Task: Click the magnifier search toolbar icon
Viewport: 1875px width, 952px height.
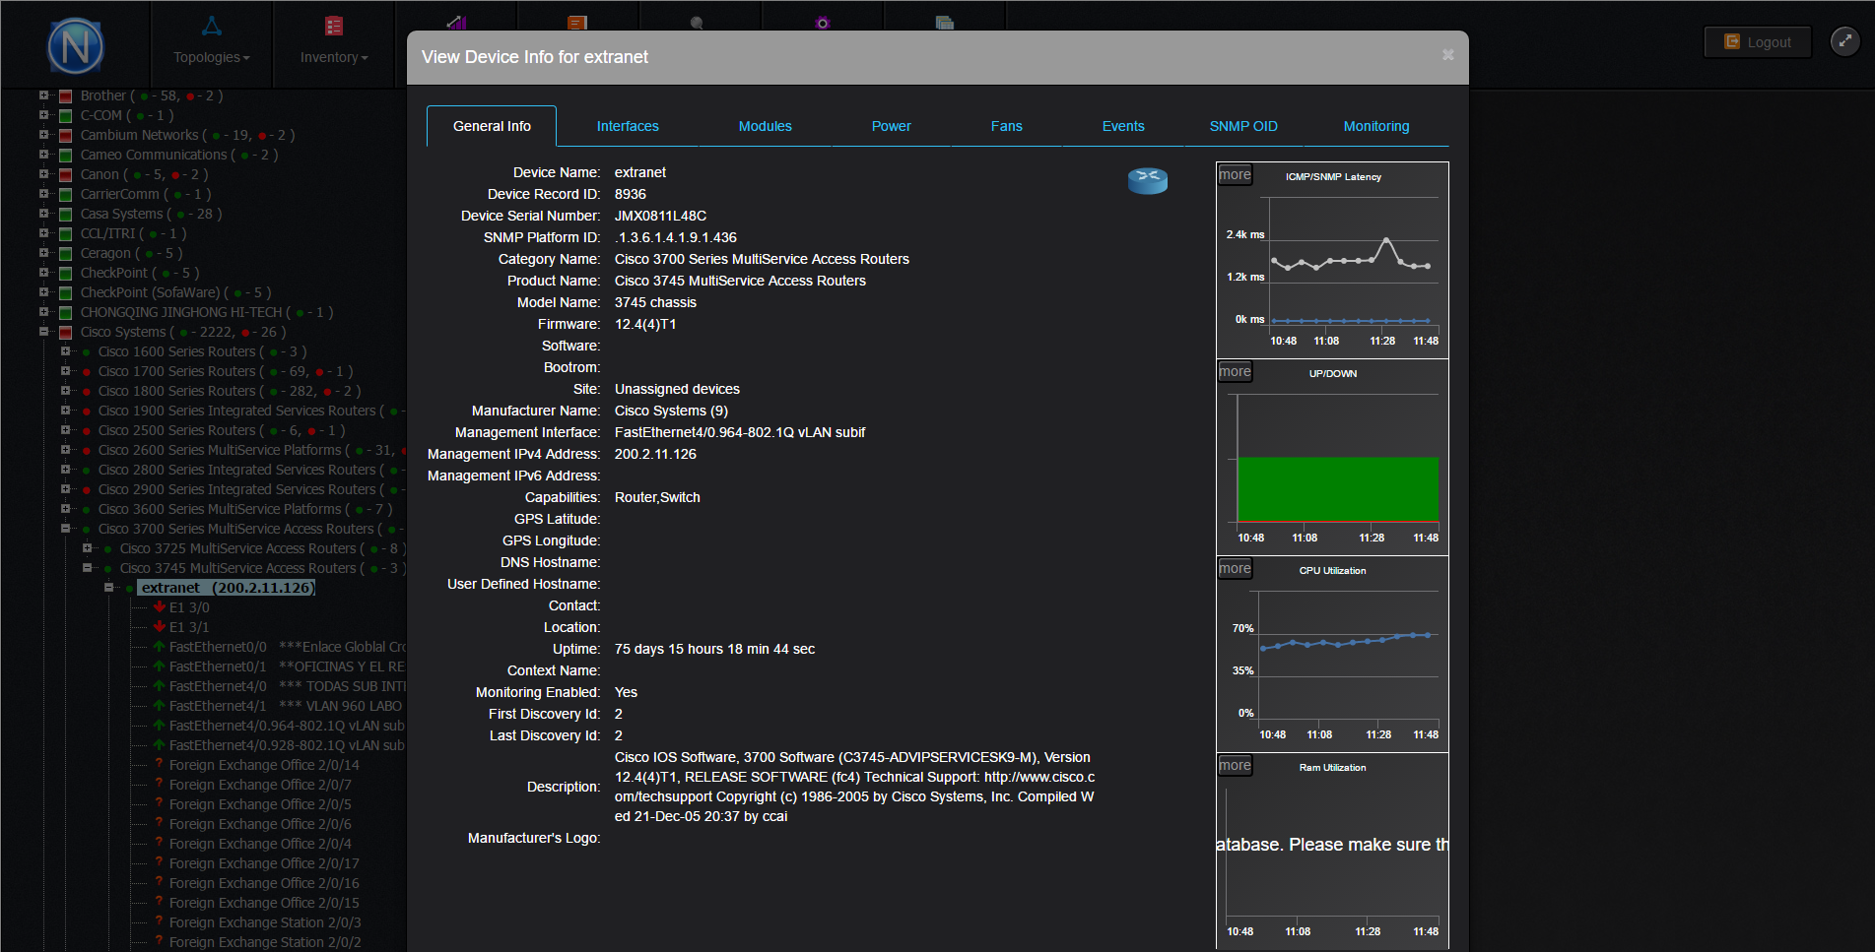Action: coord(697,22)
